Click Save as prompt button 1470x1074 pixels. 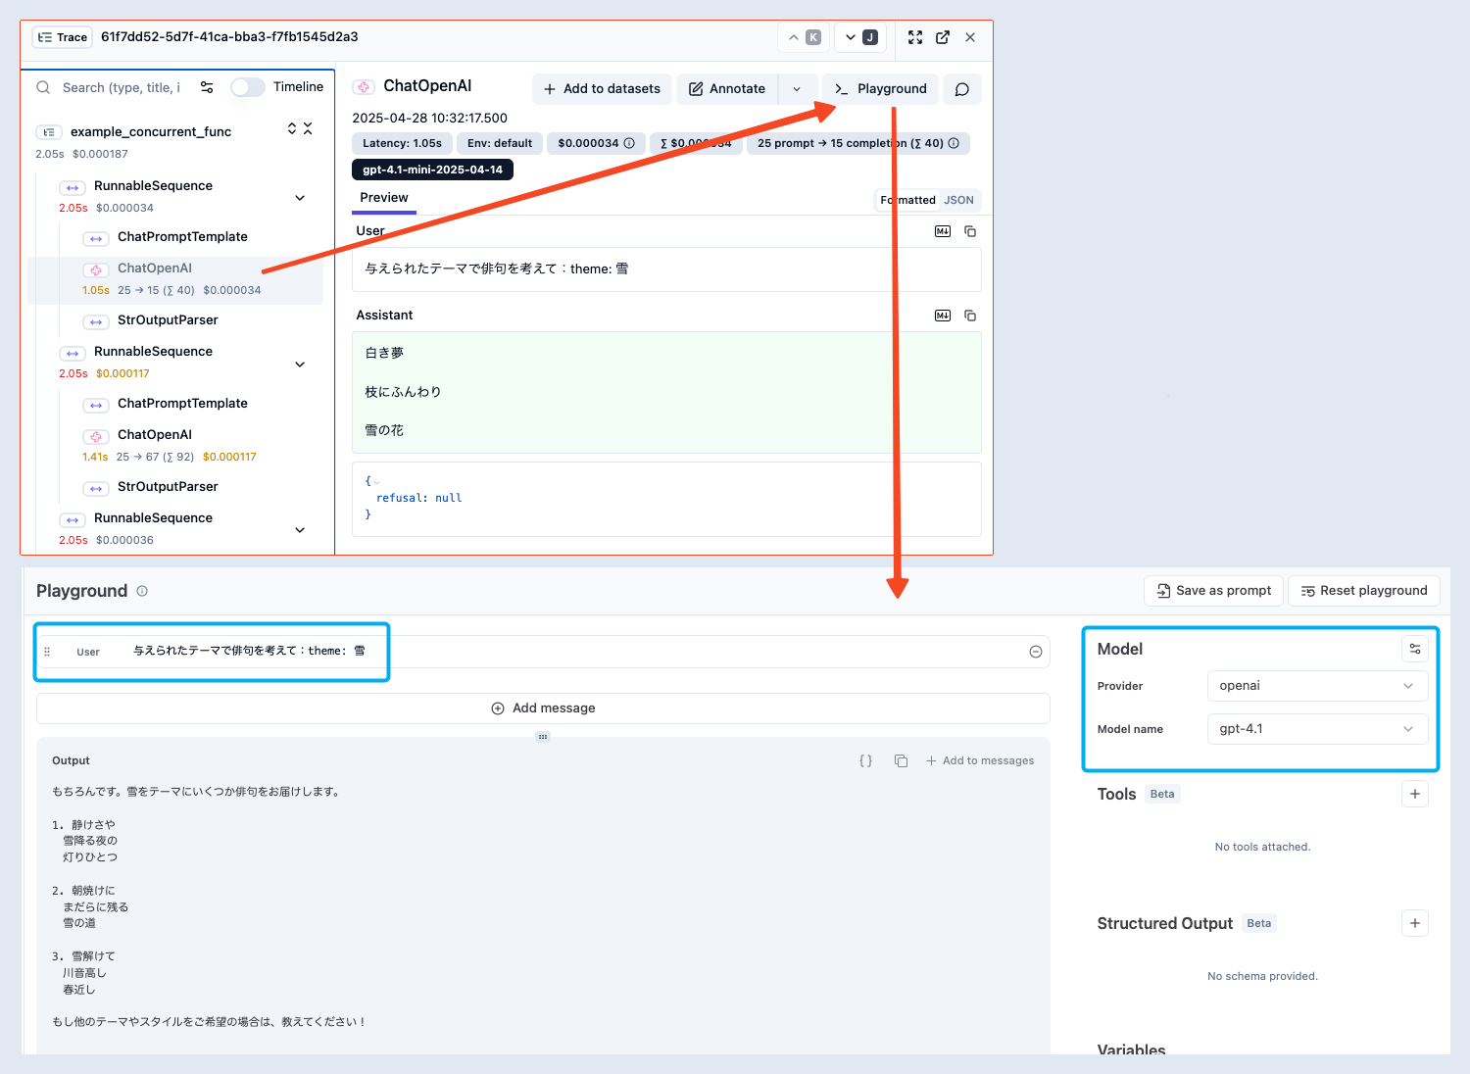coord(1214,591)
